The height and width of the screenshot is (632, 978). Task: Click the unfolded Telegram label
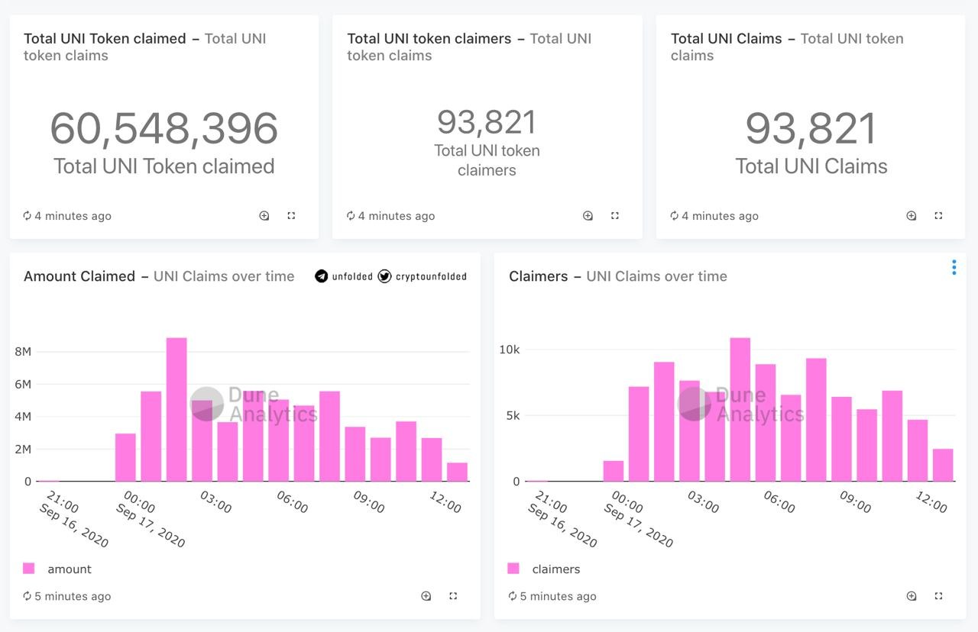tap(351, 276)
